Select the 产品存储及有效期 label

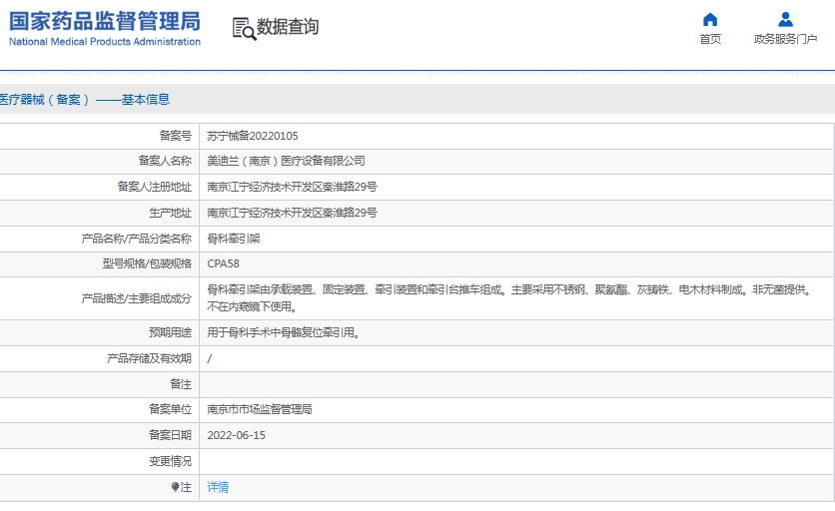(149, 358)
